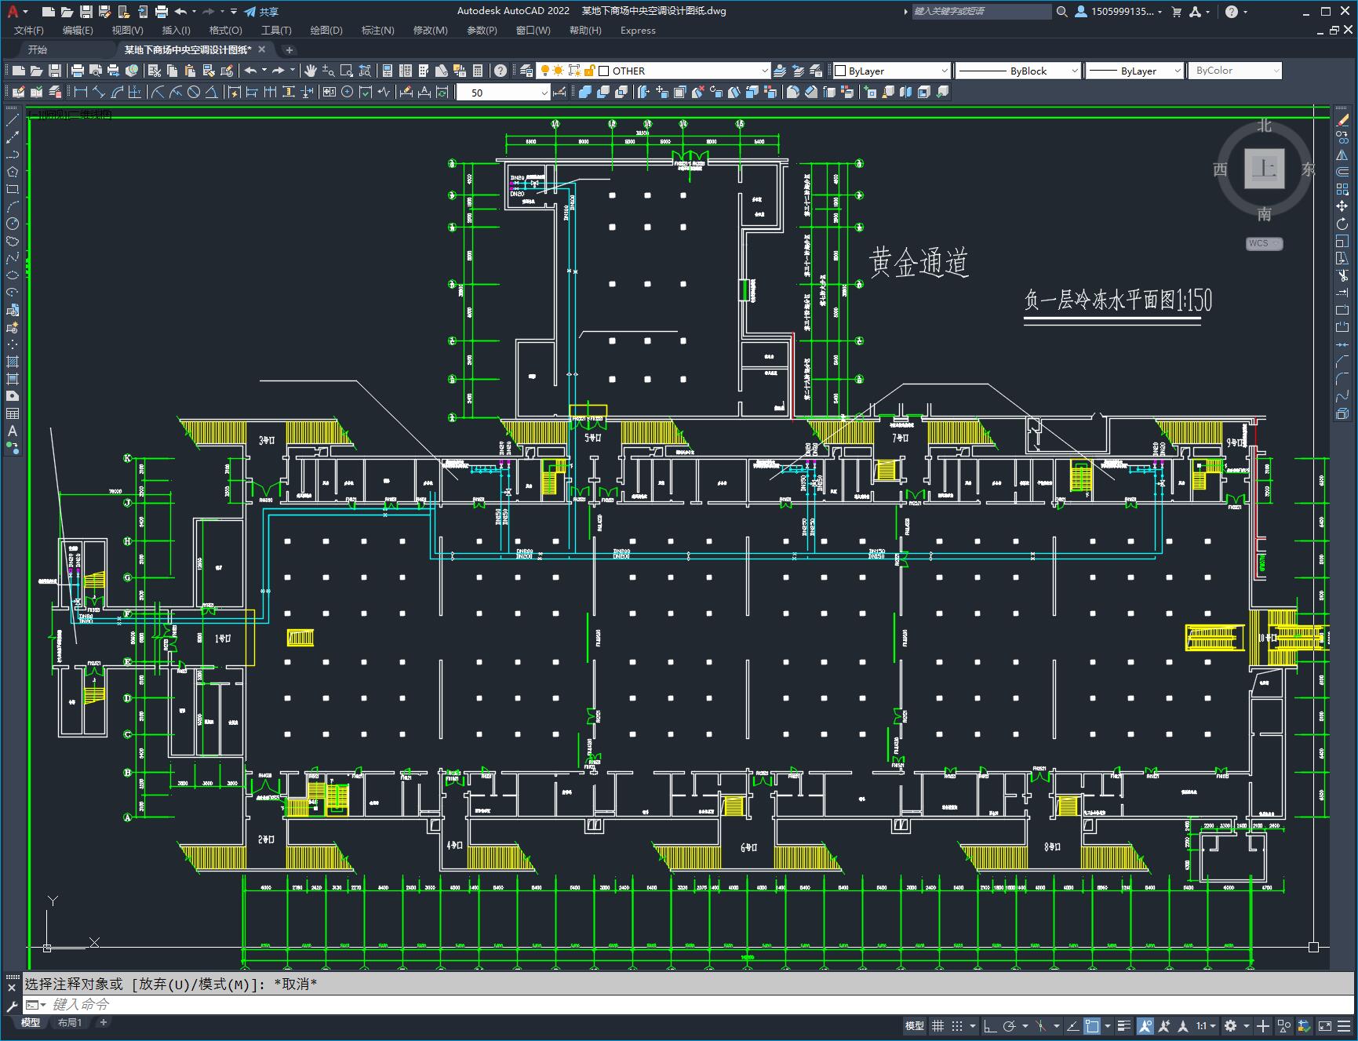
Task: Open the Layer Properties Manager icon
Action: pos(526,71)
